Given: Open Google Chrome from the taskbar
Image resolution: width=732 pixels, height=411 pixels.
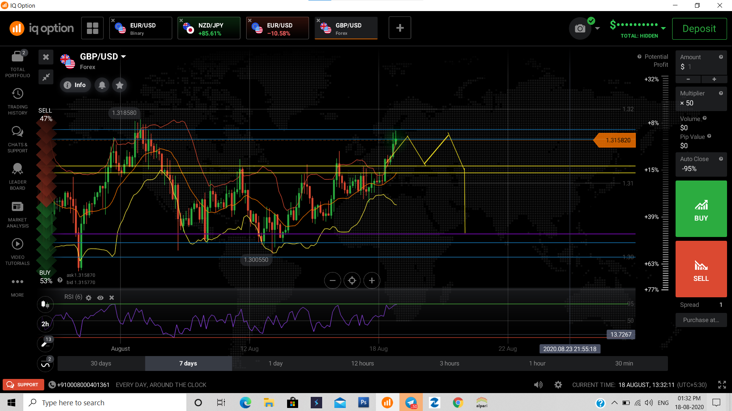Looking at the screenshot, I should click(458, 403).
